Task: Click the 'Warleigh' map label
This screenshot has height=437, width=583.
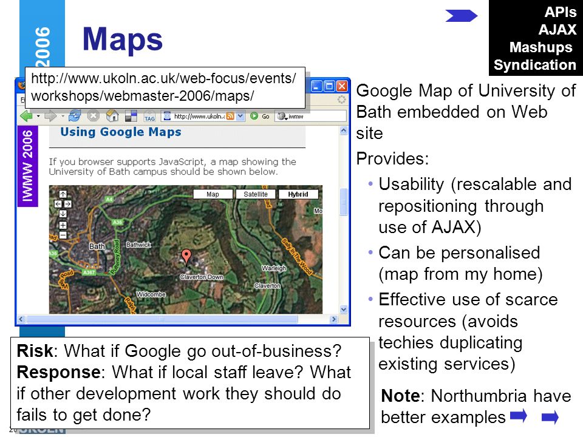Action: click(x=274, y=268)
